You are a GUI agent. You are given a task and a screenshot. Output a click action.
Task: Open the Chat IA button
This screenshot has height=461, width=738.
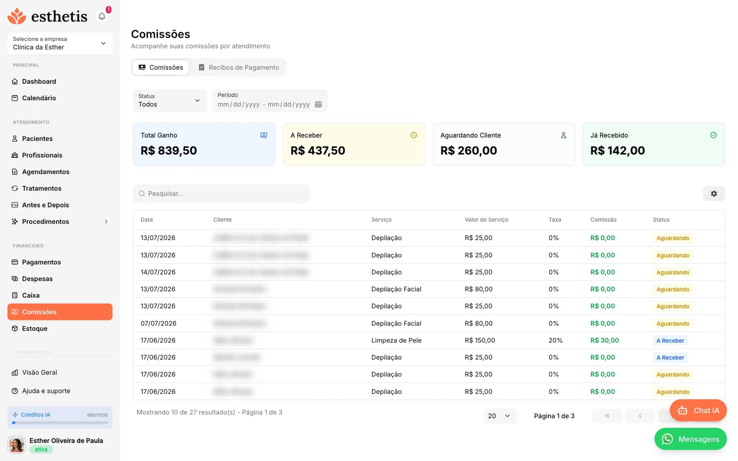[698, 410]
